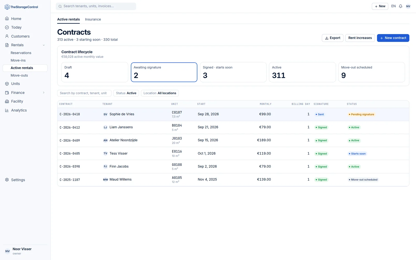Filter by Move-out scheduled card
The image size is (416, 260).
coord(372,72)
